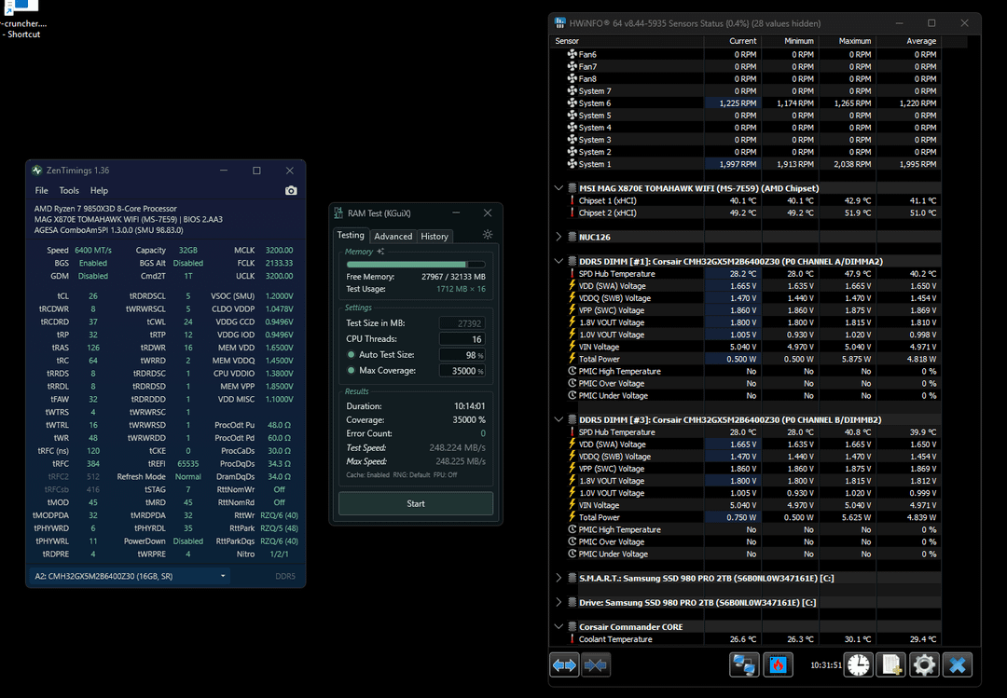Open the ZenTimings Tools menu
Image resolution: width=1007 pixels, height=698 pixels.
69,191
